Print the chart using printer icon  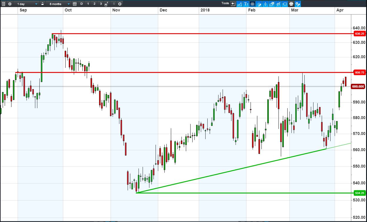291,4
